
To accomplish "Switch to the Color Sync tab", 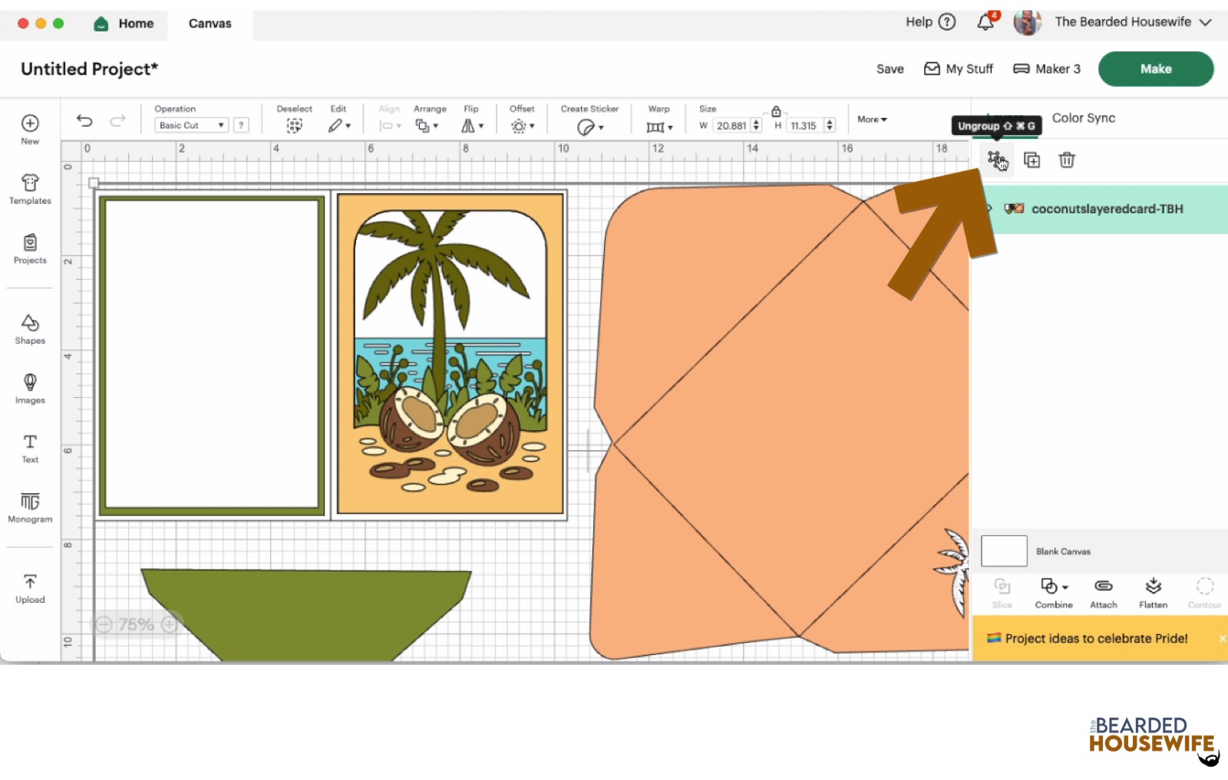I will pos(1083,118).
